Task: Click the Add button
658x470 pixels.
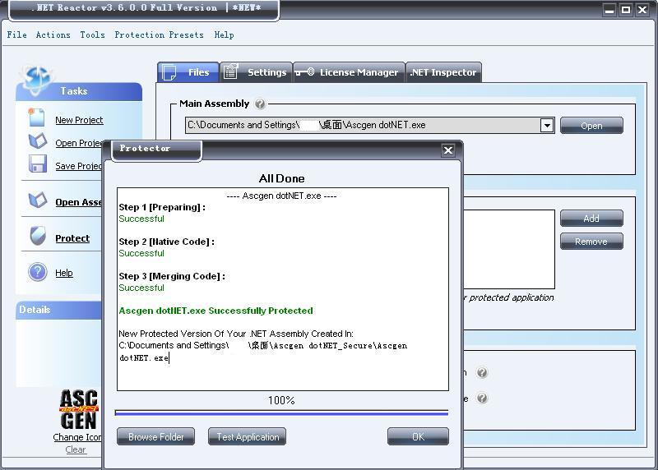Action: pos(591,218)
